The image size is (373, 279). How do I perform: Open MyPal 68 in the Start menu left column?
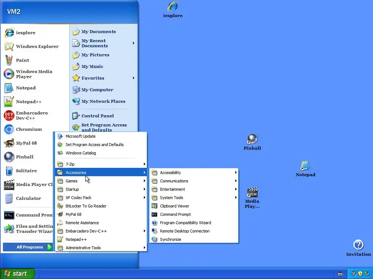28,143
